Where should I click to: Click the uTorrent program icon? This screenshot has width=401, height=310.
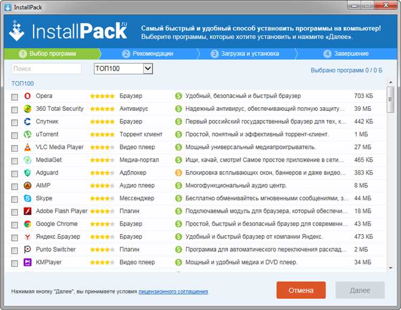28,134
